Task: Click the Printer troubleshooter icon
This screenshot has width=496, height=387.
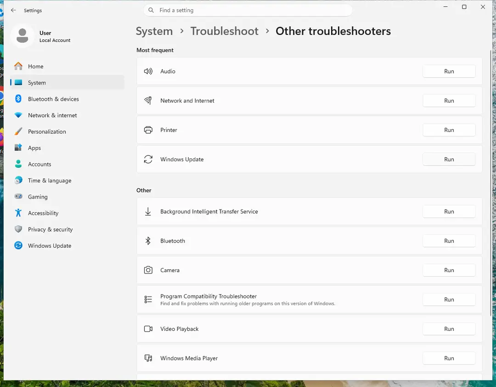Action: pyautogui.click(x=148, y=130)
